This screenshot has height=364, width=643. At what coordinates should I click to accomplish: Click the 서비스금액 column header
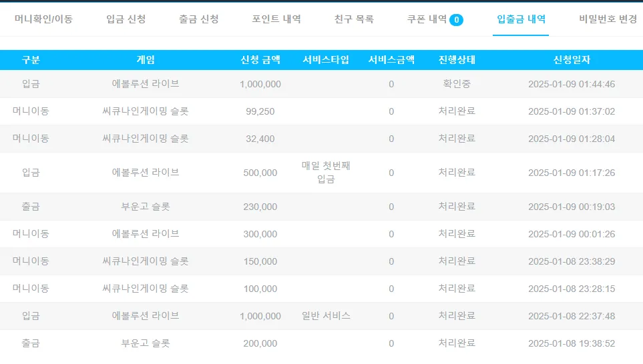click(392, 60)
